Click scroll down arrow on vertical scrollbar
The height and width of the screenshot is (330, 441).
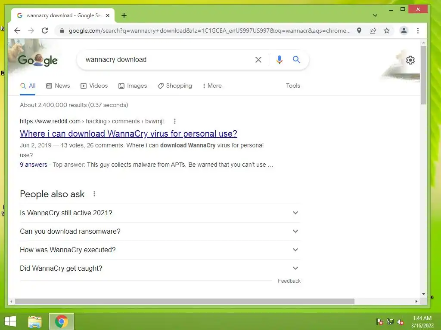(x=423, y=294)
